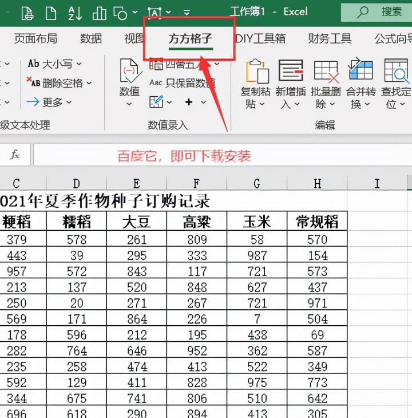The height and width of the screenshot is (418, 412).
Task: Click the cell containing 438
Action: coord(257,334)
